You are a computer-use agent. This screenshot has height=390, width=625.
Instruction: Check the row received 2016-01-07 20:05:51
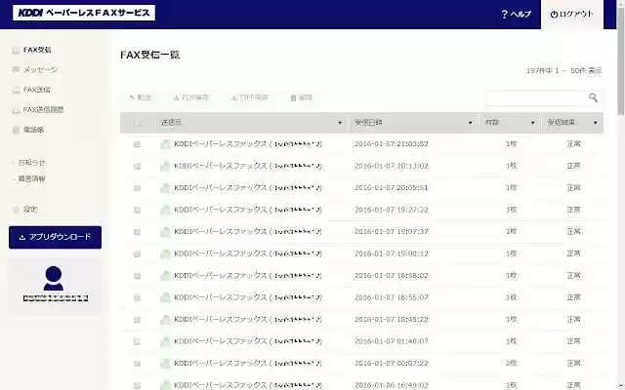(x=137, y=188)
